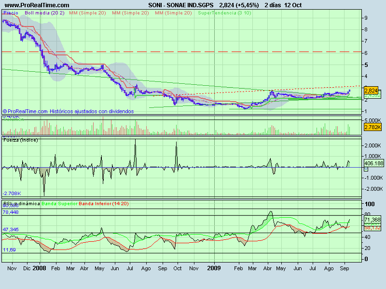Click the 9 label on price axis
The height and width of the screenshot is (289, 386).
click(x=366, y=18)
